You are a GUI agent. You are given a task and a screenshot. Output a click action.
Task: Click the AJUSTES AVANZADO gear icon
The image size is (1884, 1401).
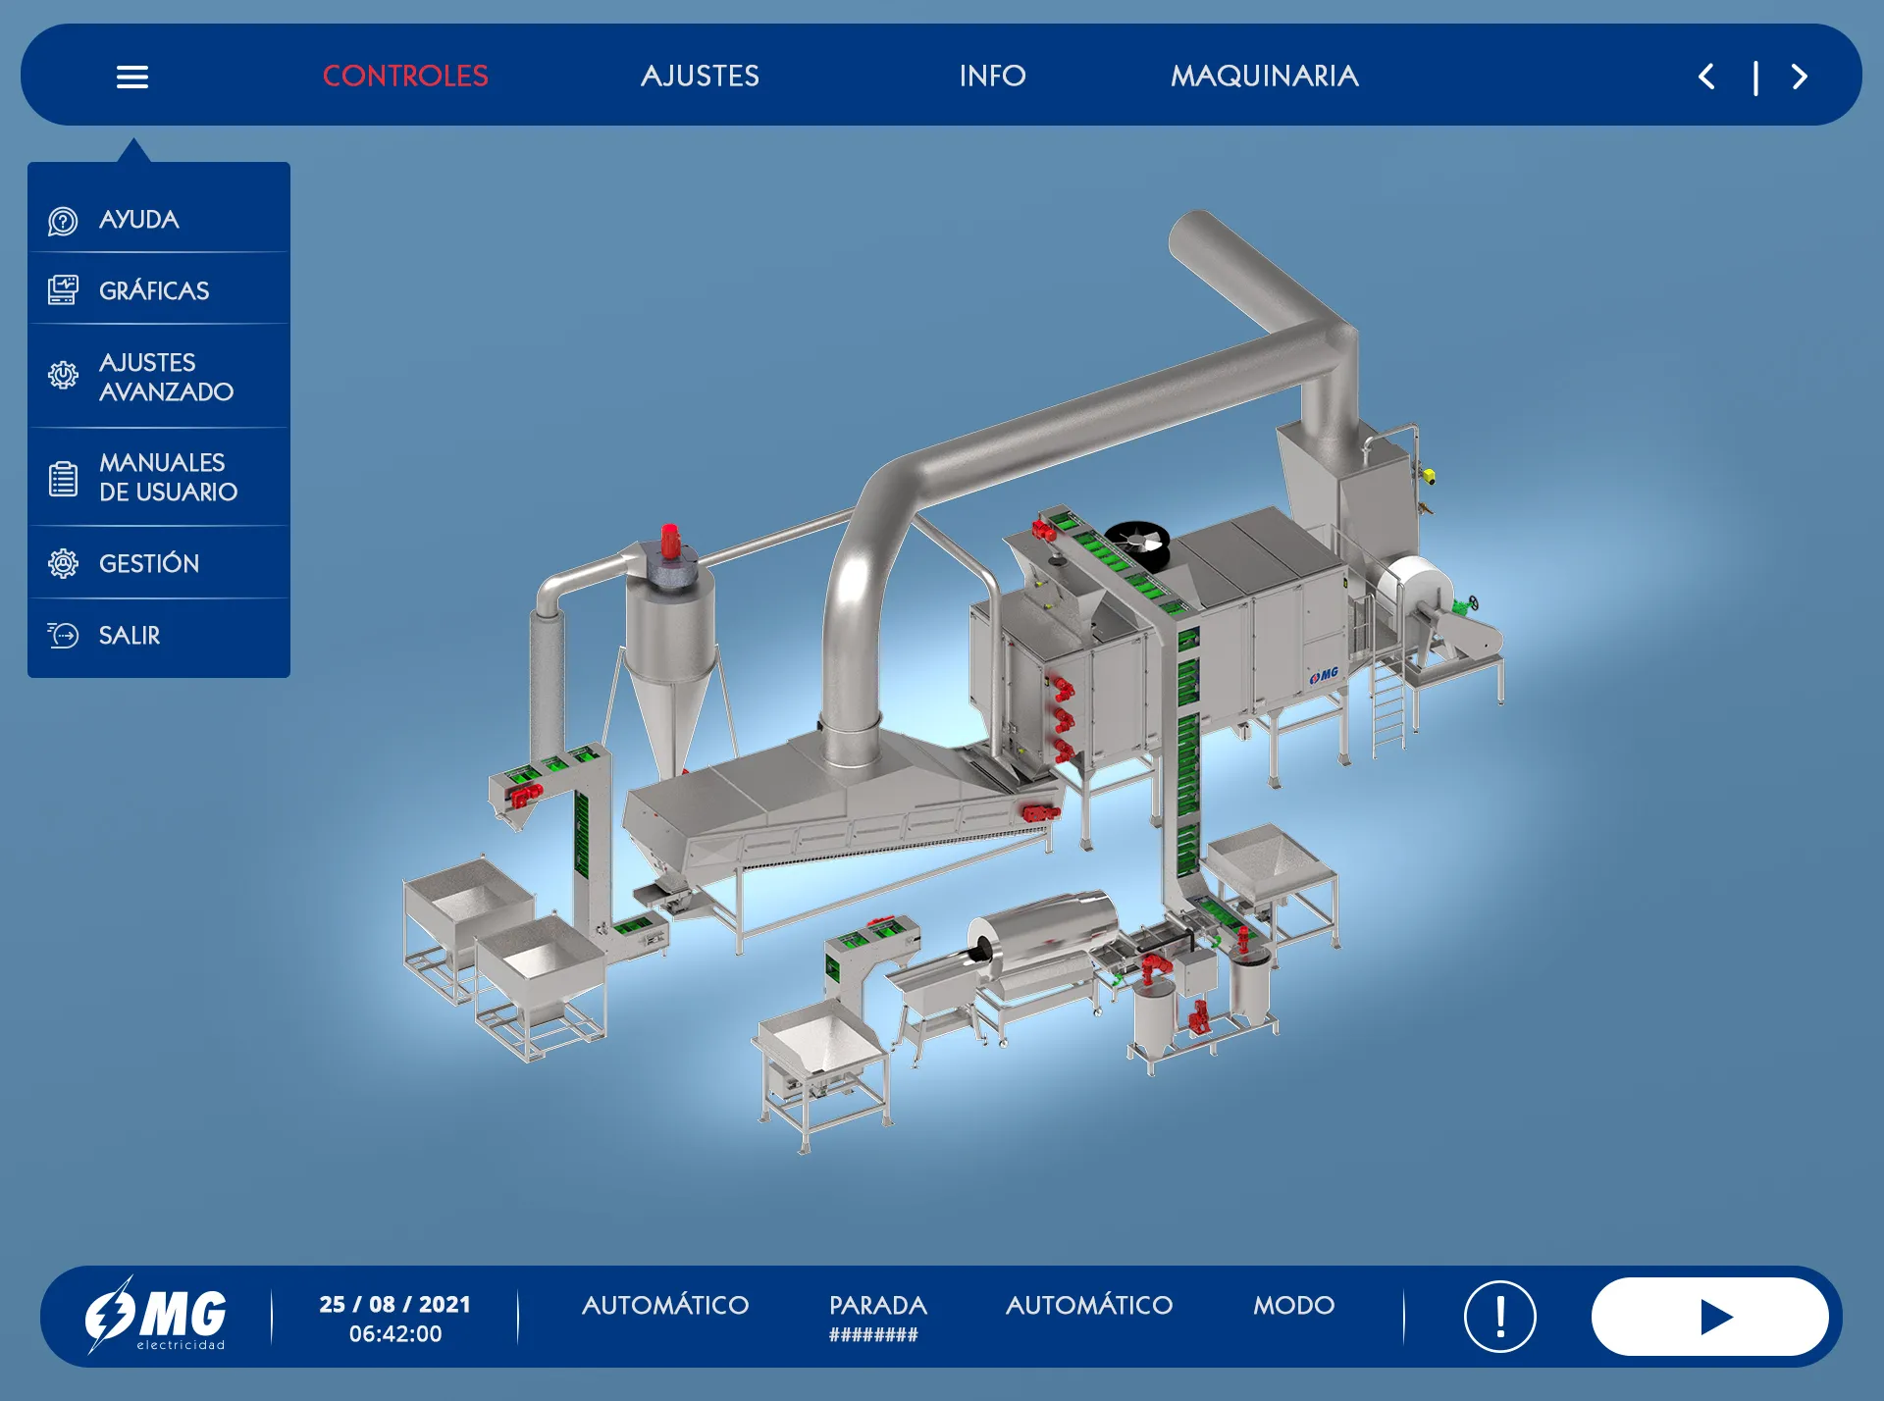coord(63,375)
